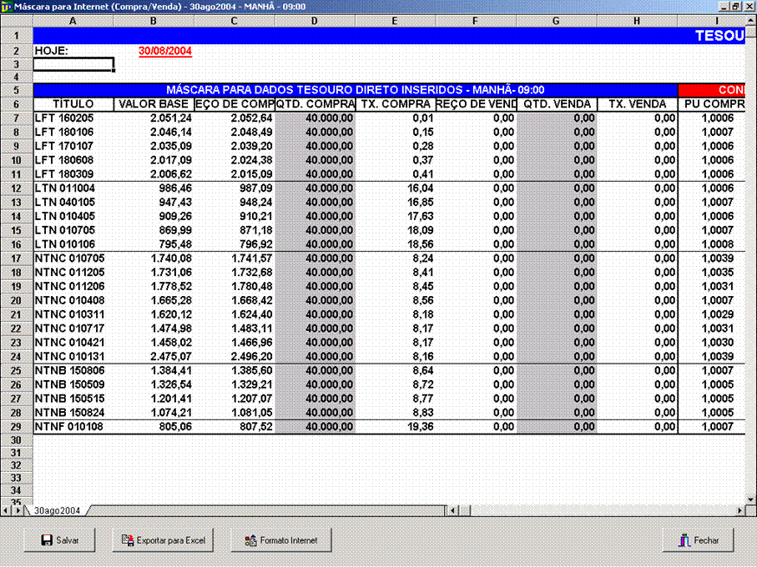
Task: Select column G header
Action: (x=557, y=21)
